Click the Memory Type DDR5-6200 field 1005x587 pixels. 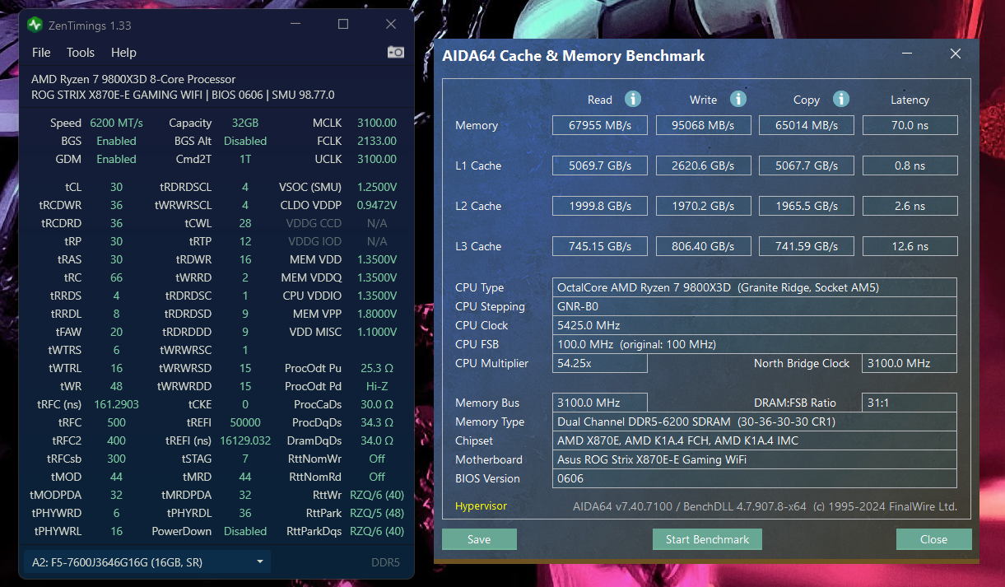[755, 422]
